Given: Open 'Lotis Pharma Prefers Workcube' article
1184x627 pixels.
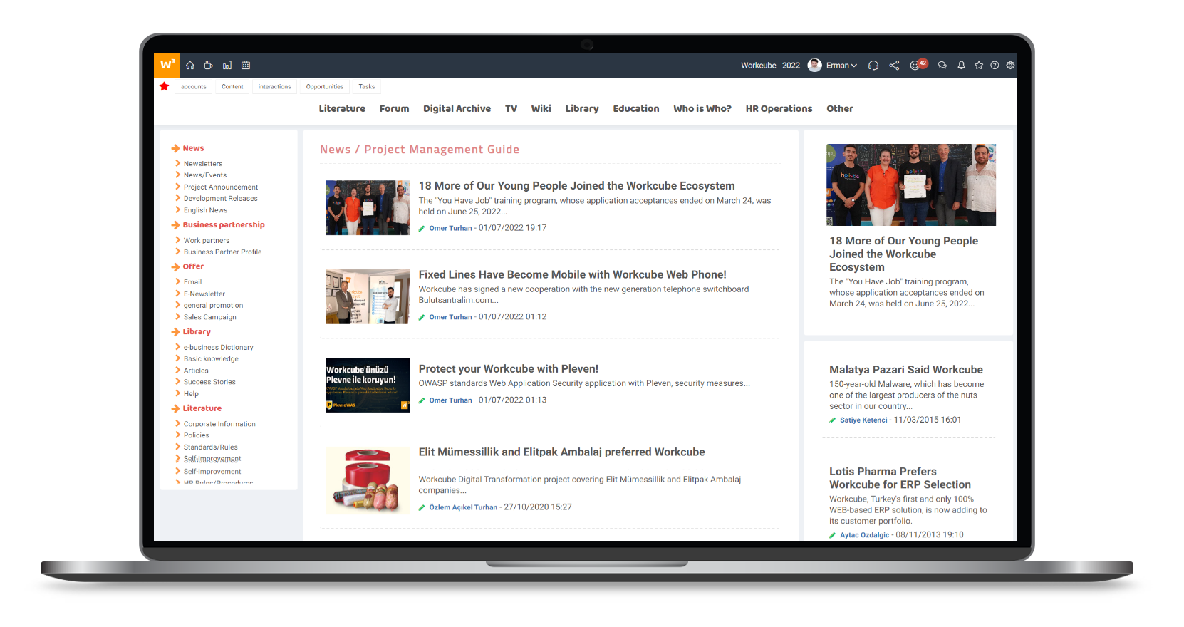Looking at the screenshot, I should (x=900, y=478).
